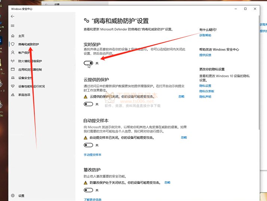Close the Windows 安全中心 window
Screen dimensions: 267x201
click(x=255, y=9)
